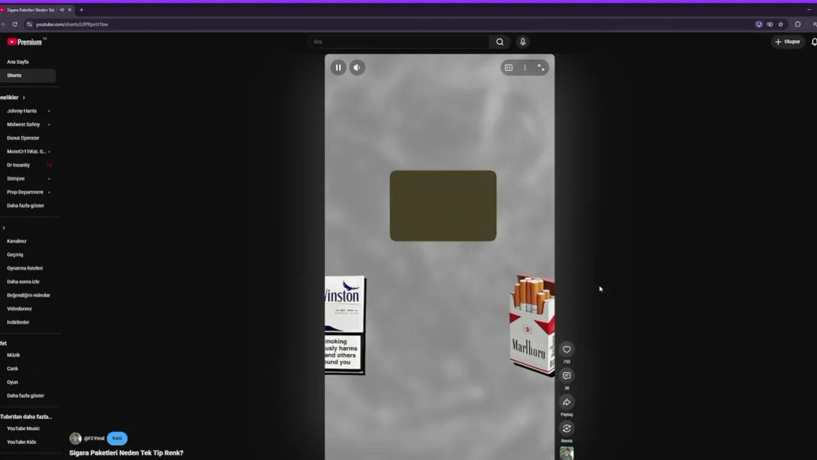Focus the Ara search field
This screenshot has height=460, width=817.
pyautogui.click(x=400, y=42)
